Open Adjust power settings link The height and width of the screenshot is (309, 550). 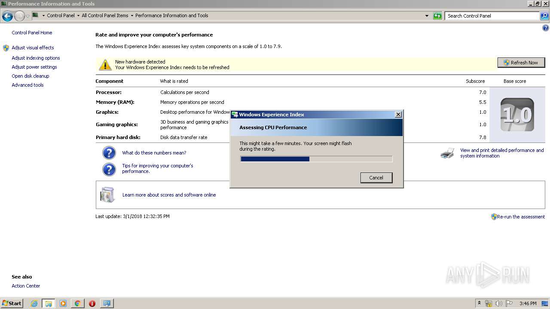point(34,67)
